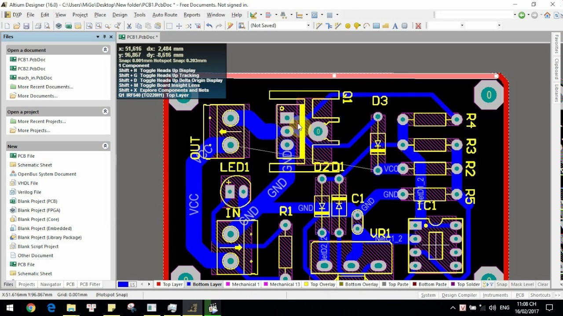Image resolution: width=563 pixels, height=316 pixels.
Task: Click the Bottom Paste layer color swatch
Action: point(415,284)
